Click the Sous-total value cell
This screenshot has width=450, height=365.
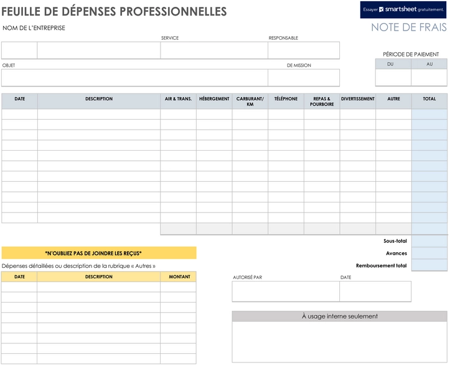click(429, 241)
